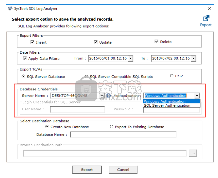
Task: Click the Browse Destination Path text field
Action: (x=105, y=153)
